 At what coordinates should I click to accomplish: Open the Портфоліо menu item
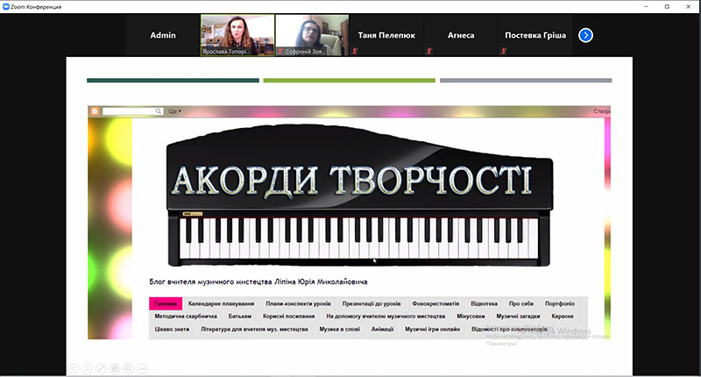560,303
